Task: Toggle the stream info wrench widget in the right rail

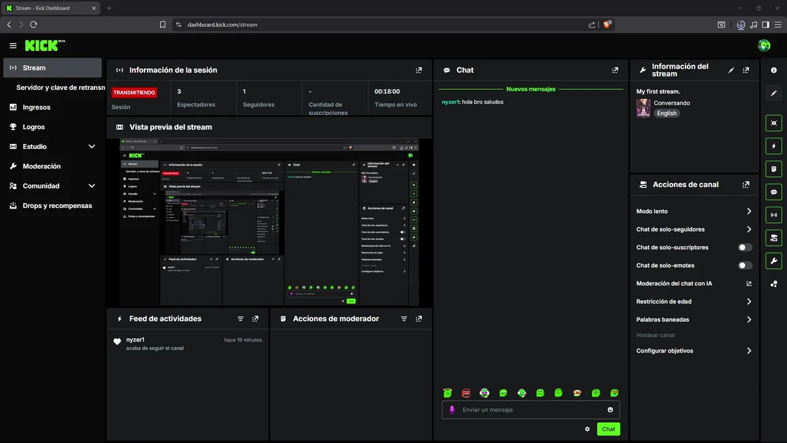Action: 774,261
